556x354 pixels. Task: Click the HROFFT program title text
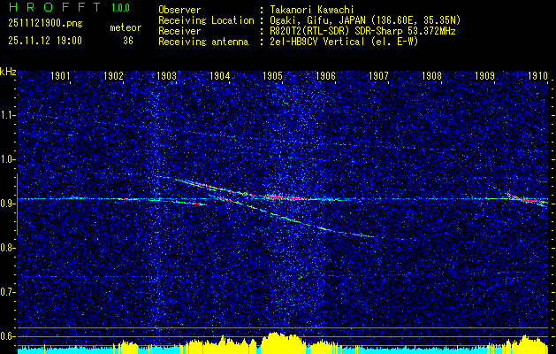55,7
